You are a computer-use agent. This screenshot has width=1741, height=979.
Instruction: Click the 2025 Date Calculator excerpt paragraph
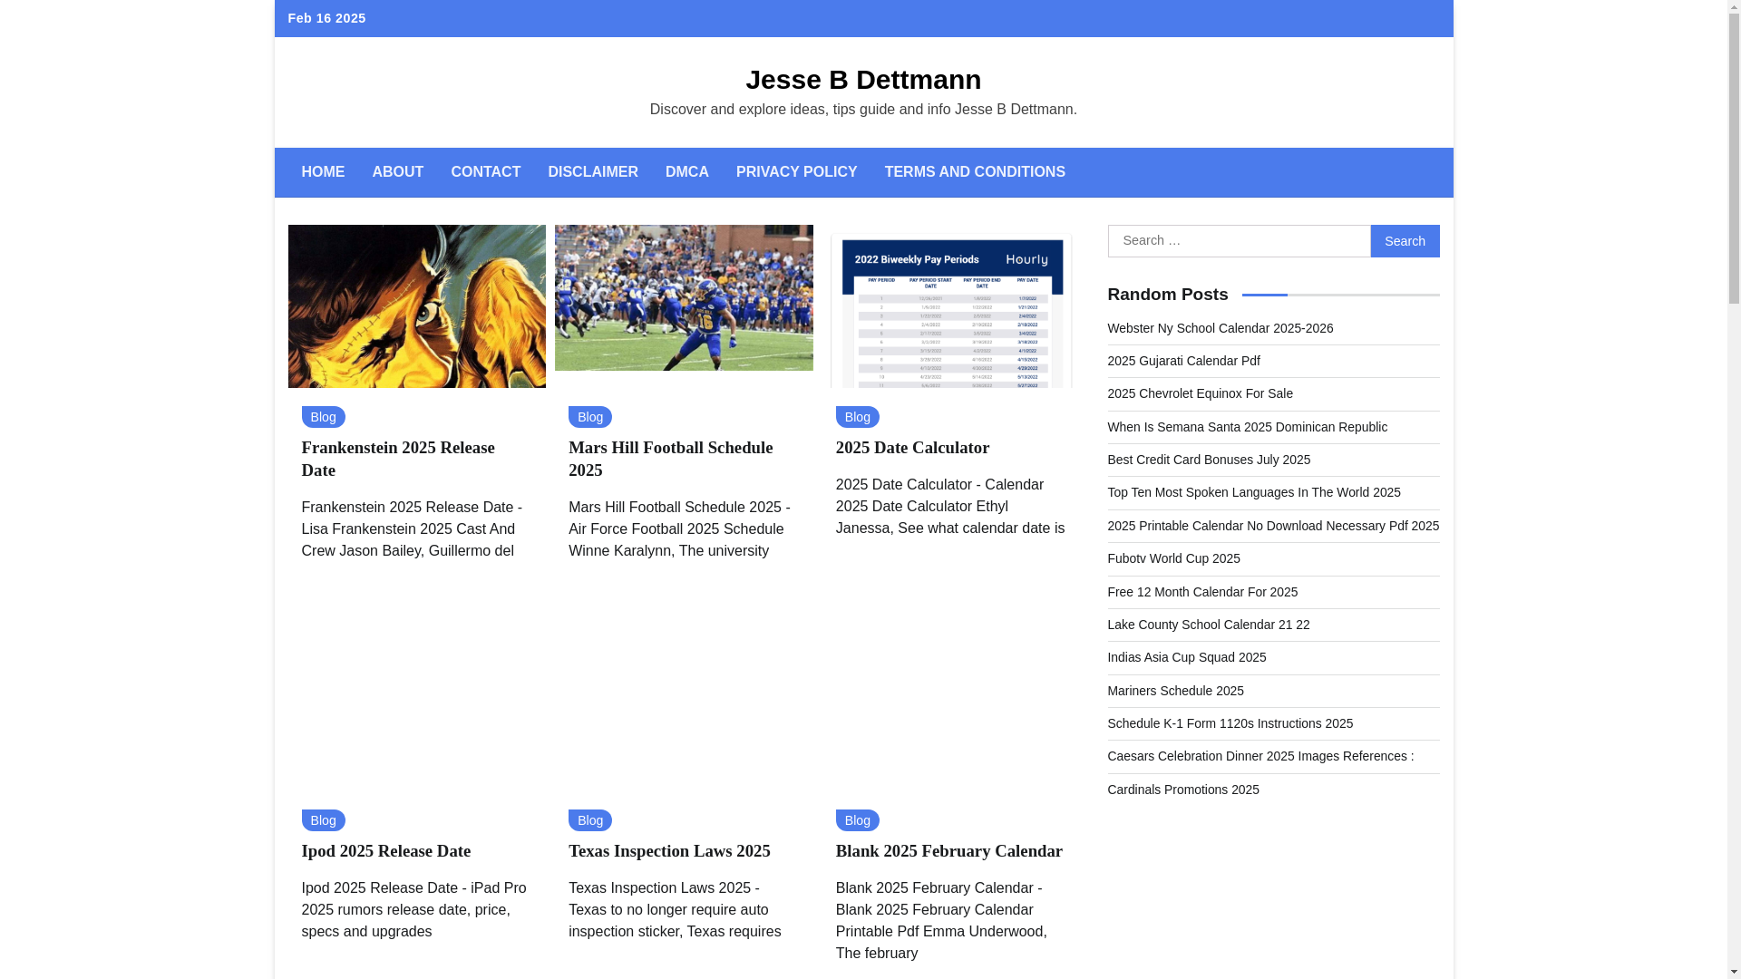point(950,507)
